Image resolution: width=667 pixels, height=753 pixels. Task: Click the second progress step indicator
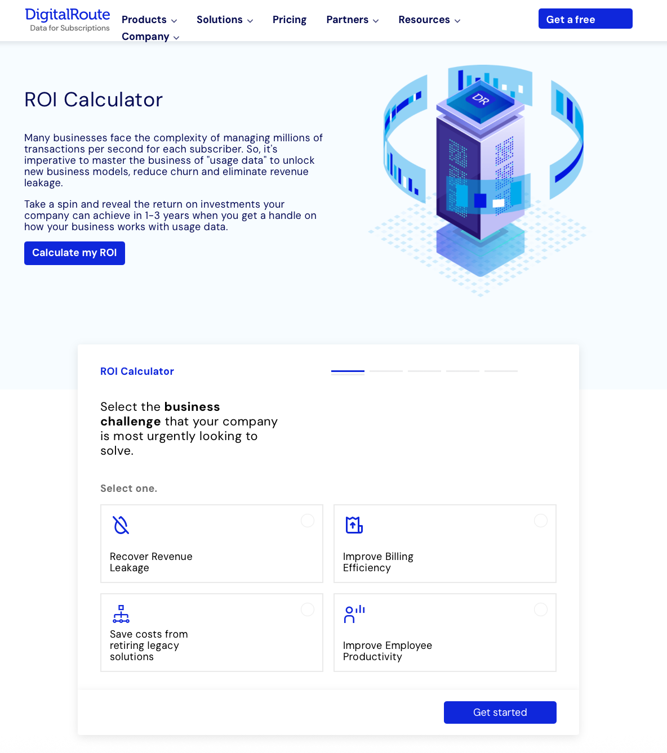[386, 371]
